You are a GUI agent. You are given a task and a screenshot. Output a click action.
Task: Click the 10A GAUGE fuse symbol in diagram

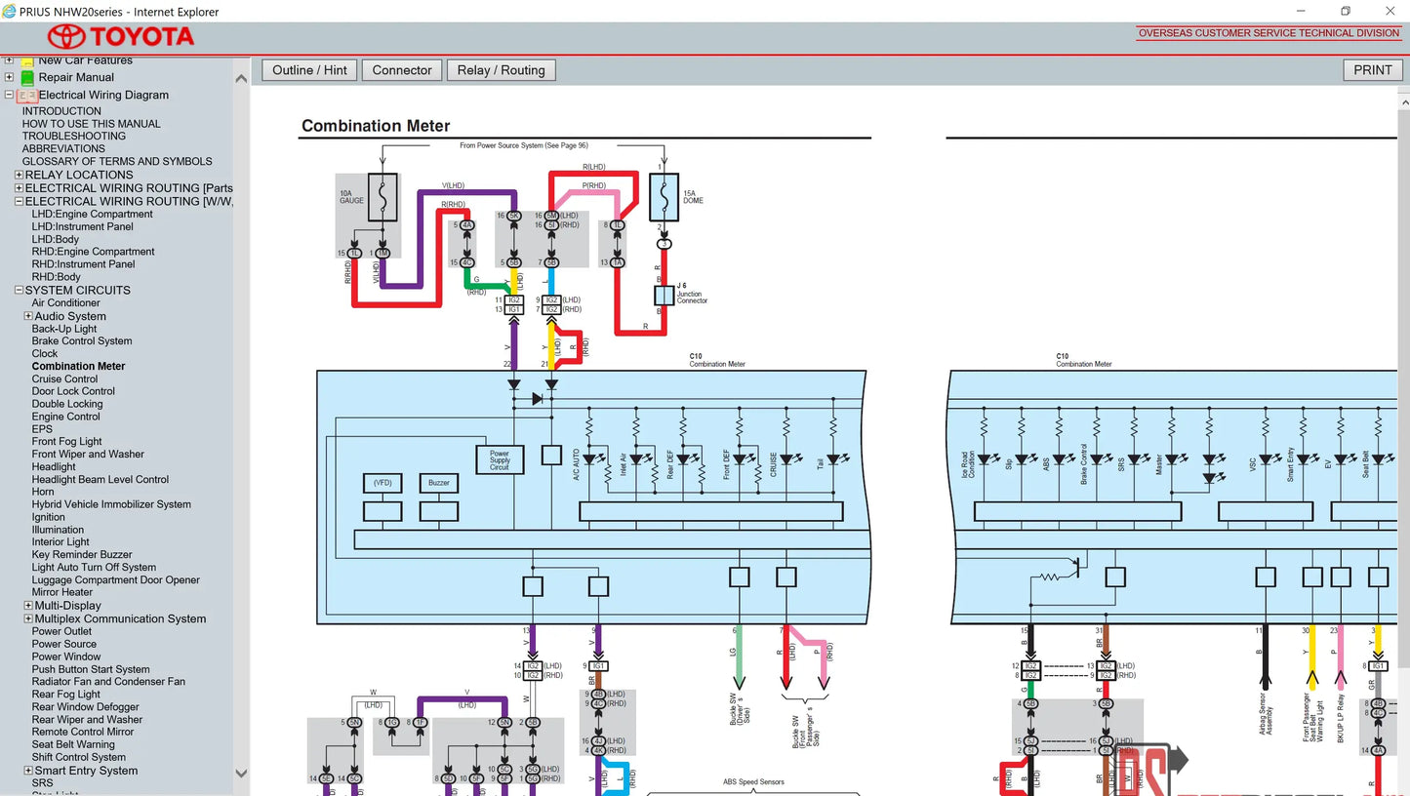coord(383,198)
